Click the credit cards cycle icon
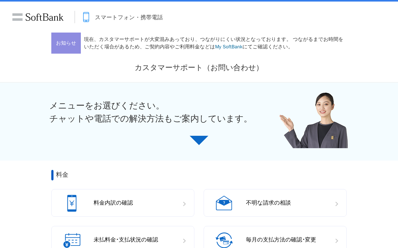398x248 pixels. click(224, 240)
